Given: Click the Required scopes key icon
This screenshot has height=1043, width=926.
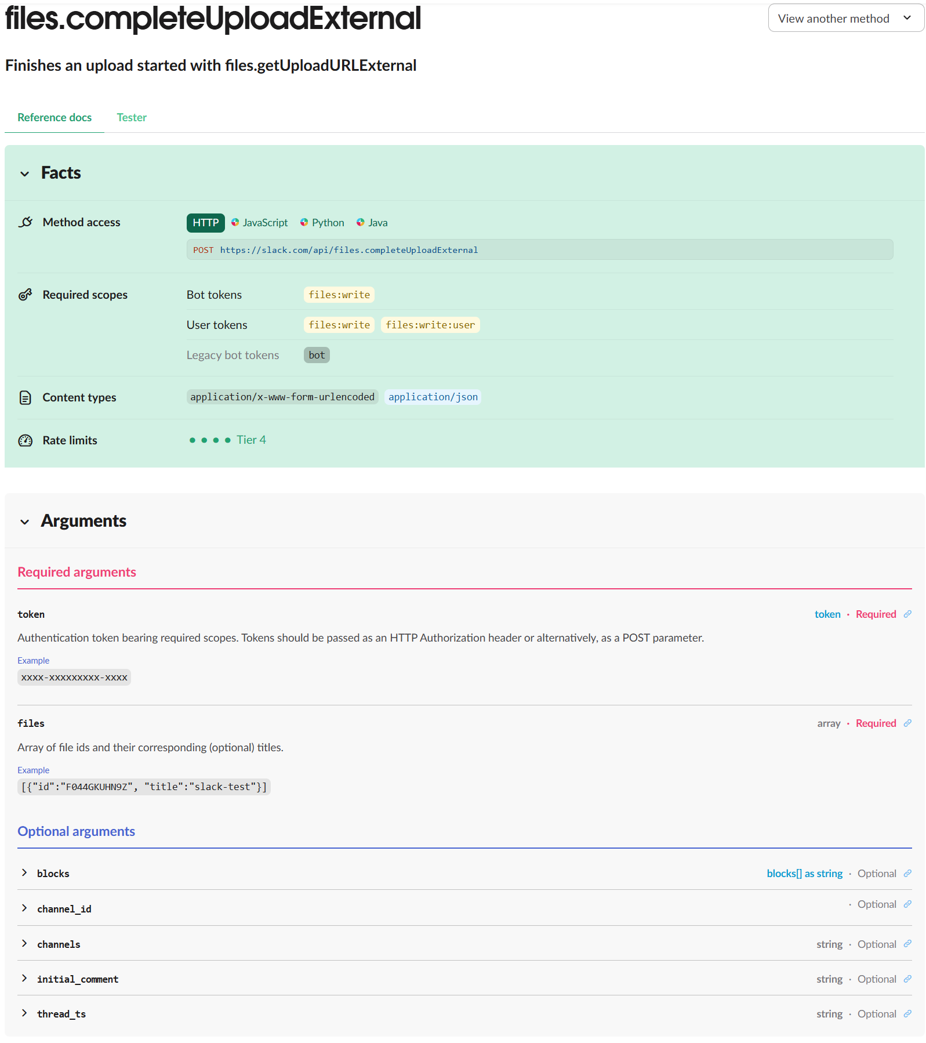Looking at the screenshot, I should 26,295.
